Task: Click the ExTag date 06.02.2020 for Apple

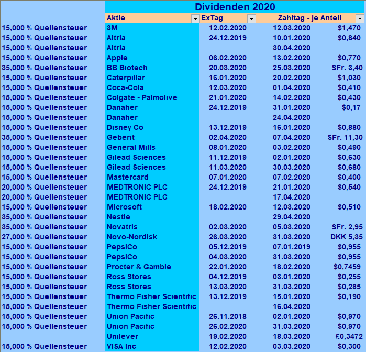Action: (228, 58)
